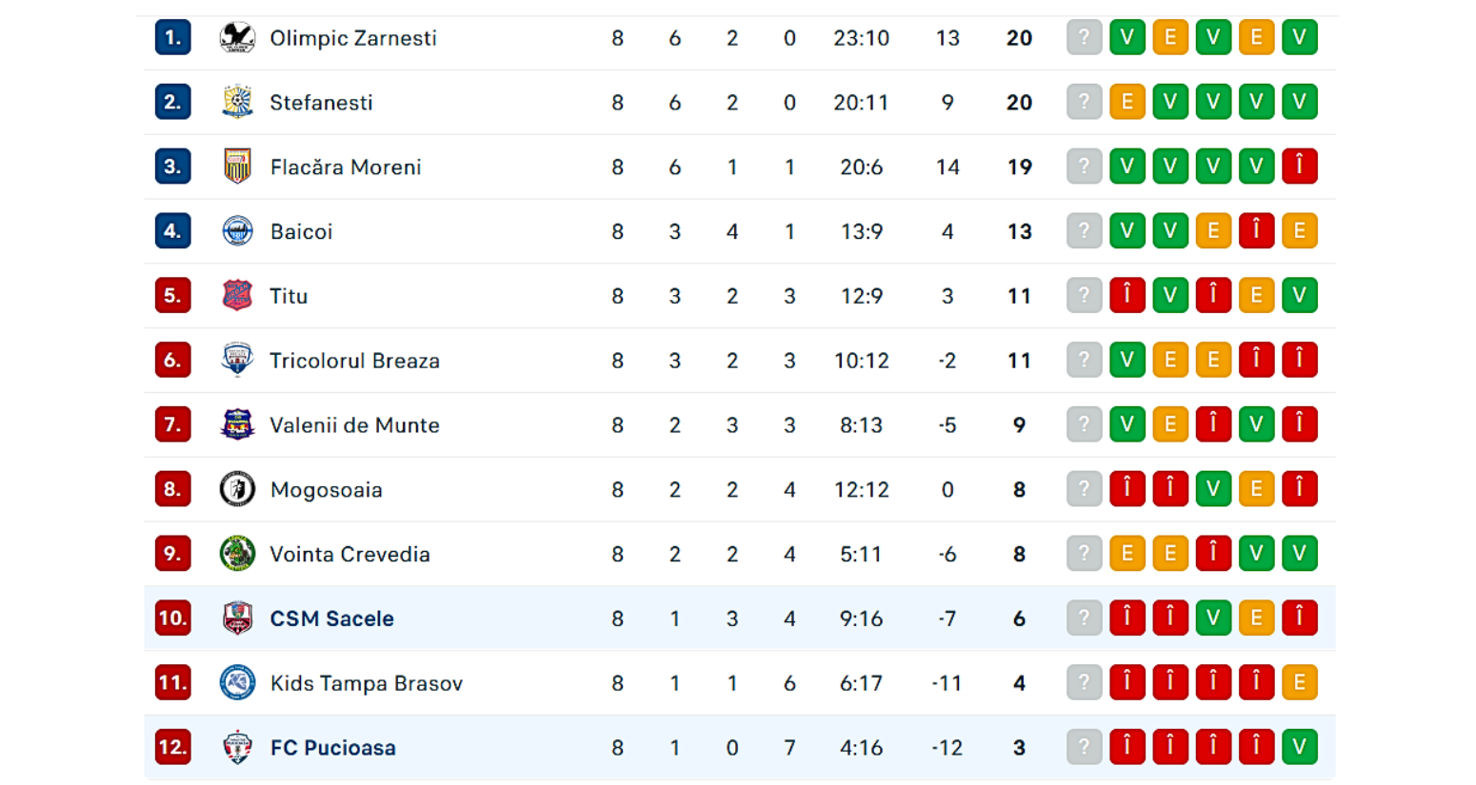Click CSM Sacele's green V result badge
The height and width of the screenshot is (785, 1476).
[x=1213, y=618]
